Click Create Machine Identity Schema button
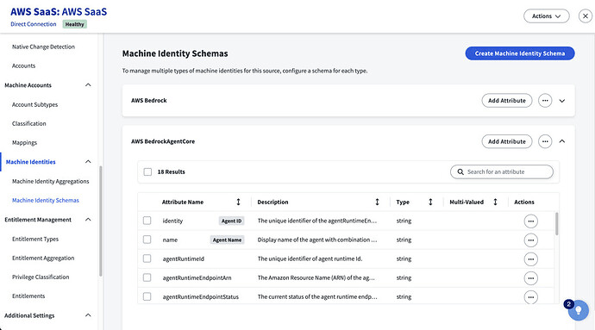Image resolution: width=595 pixels, height=330 pixels. [520, 53]
